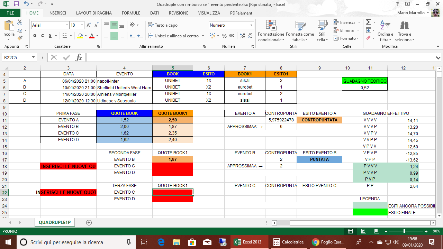Apply thousands separator 000 format
Viewport: 443px width, 249px height.
point(232,36)
